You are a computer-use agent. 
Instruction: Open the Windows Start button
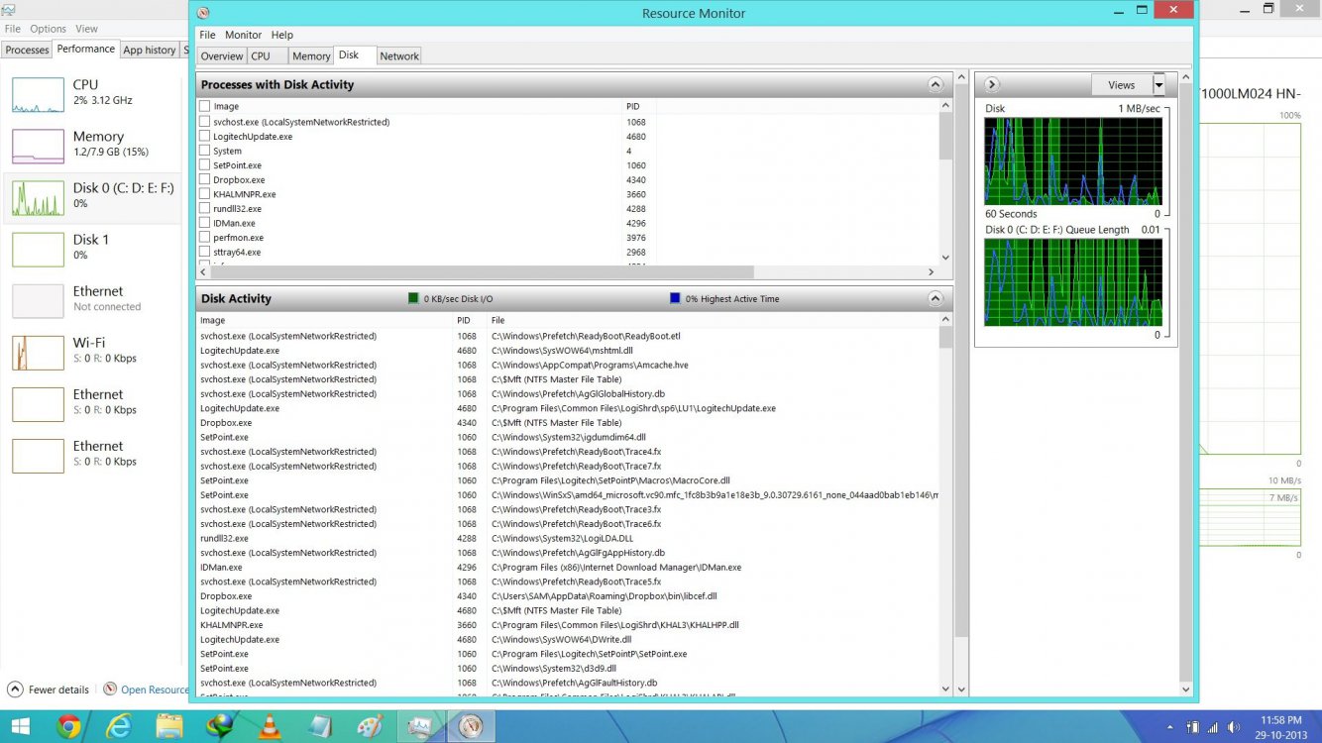pyautogui.click(x=20, y=726)
